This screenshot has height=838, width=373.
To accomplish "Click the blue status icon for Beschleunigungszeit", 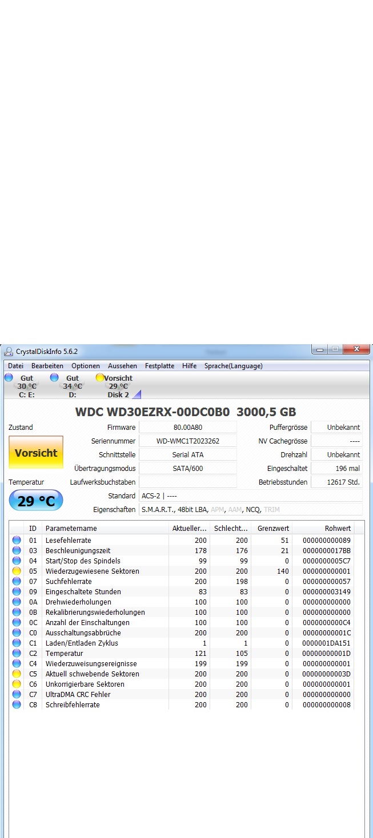I will [17, 550].
